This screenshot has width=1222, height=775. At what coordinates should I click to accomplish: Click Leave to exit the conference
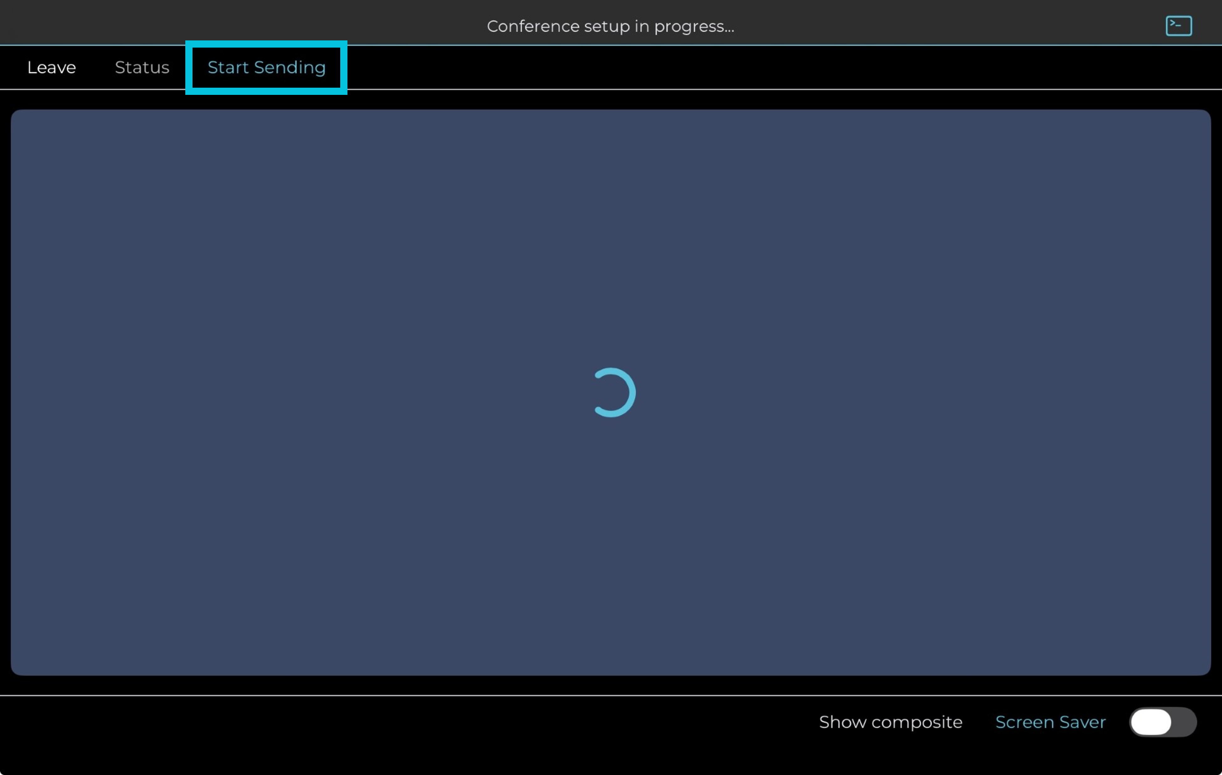coord(51,68)
